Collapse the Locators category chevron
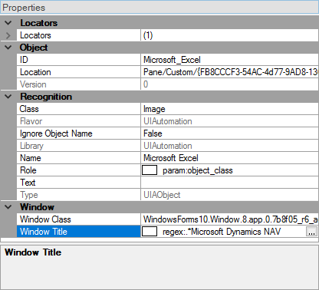The height and width of the screenshot is (290, 319). (8, 23)
